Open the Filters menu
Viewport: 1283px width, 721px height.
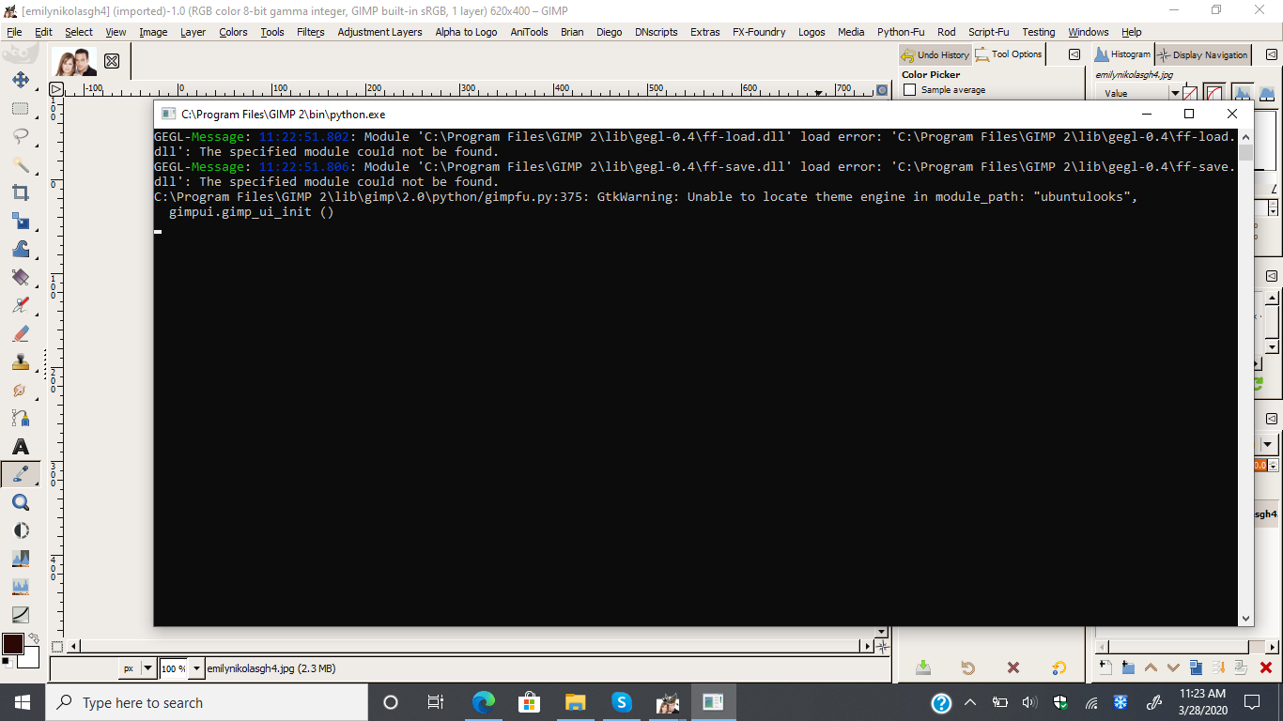pyautogui.click(x=310, y=32)
